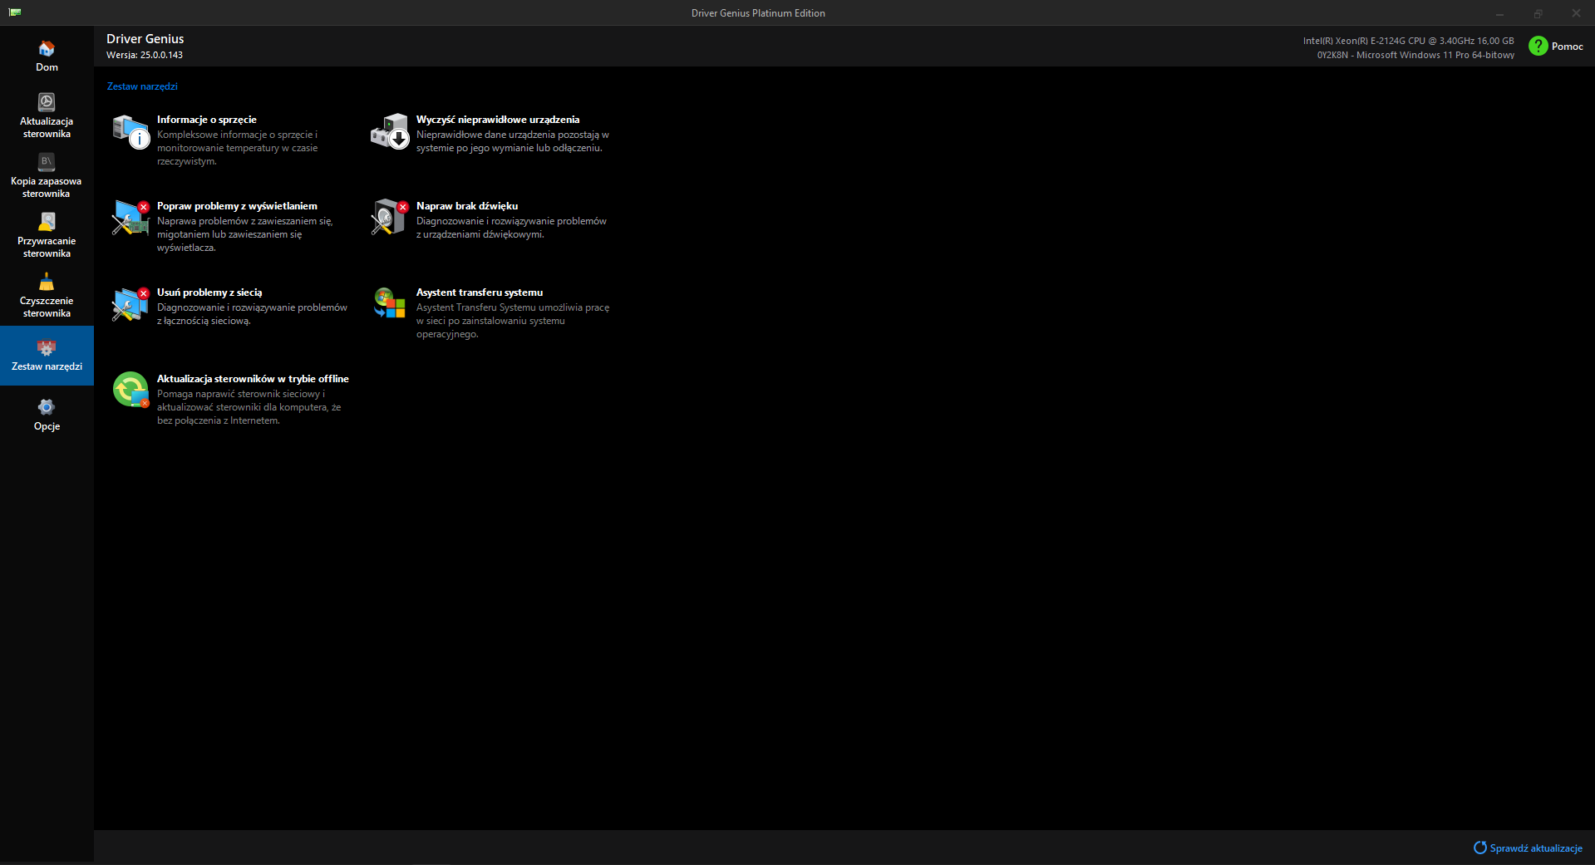Click the Asystent transferu systemu icon

[x=390, y=303]
